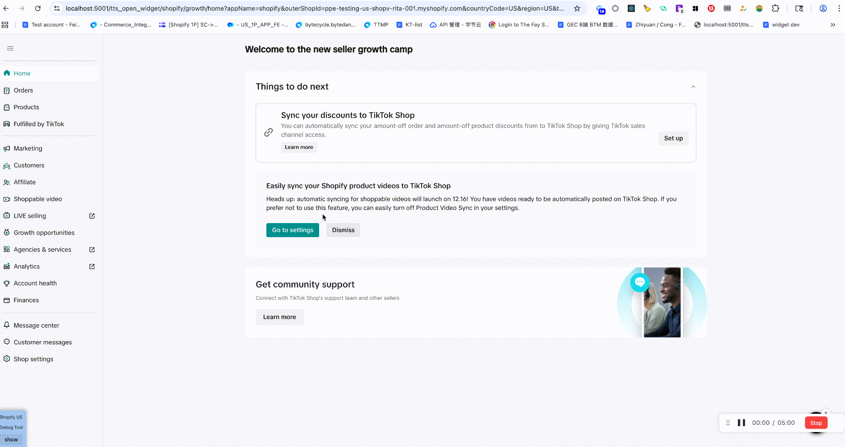This screenshot has height=447, width=845.
Task: Click the chain link icon in discounts card
Action: click(x=268, y=133)
